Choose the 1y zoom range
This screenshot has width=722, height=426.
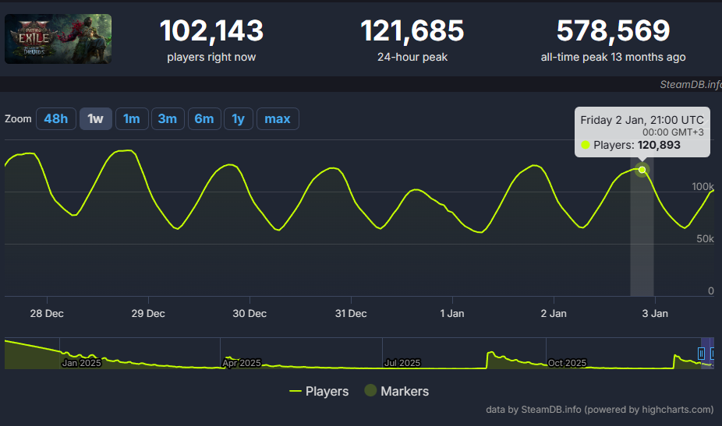[x=239, y=118]
